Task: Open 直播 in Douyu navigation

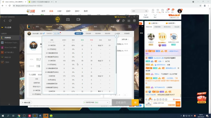Action: click(51, 11)
